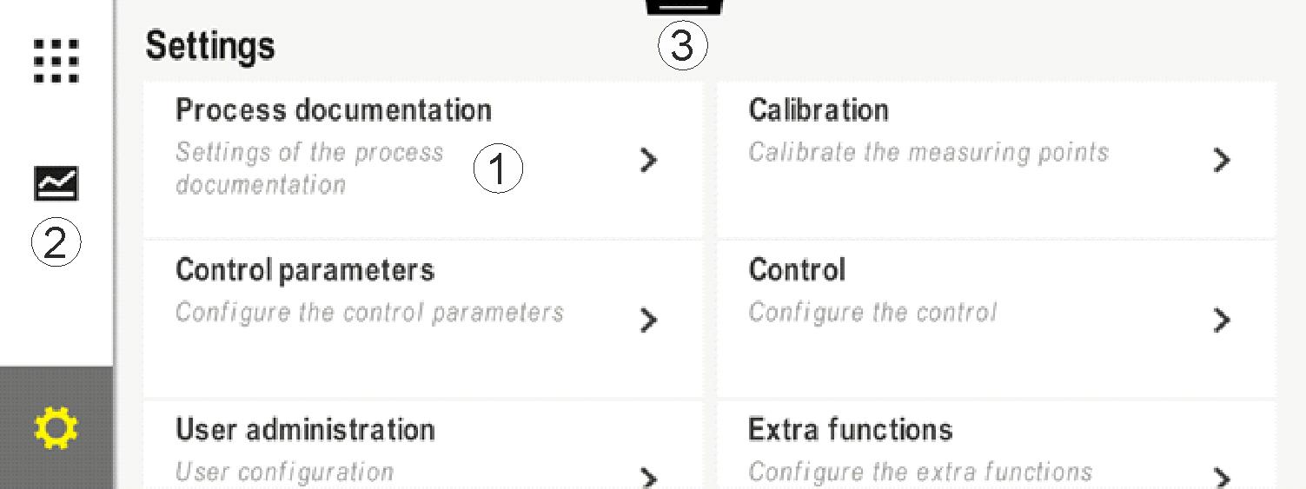Open the Calibration menu entry
Viewport: 1306px width, 489px height.
pyautogui.click(x=818, y=110)
